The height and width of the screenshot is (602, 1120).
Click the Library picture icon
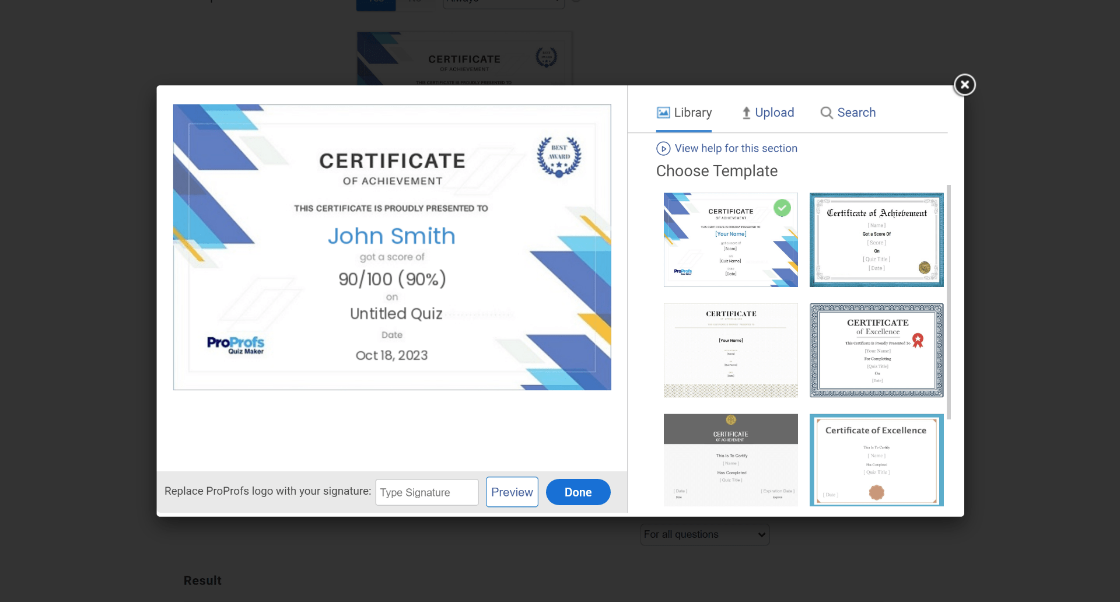pos(663,113)
